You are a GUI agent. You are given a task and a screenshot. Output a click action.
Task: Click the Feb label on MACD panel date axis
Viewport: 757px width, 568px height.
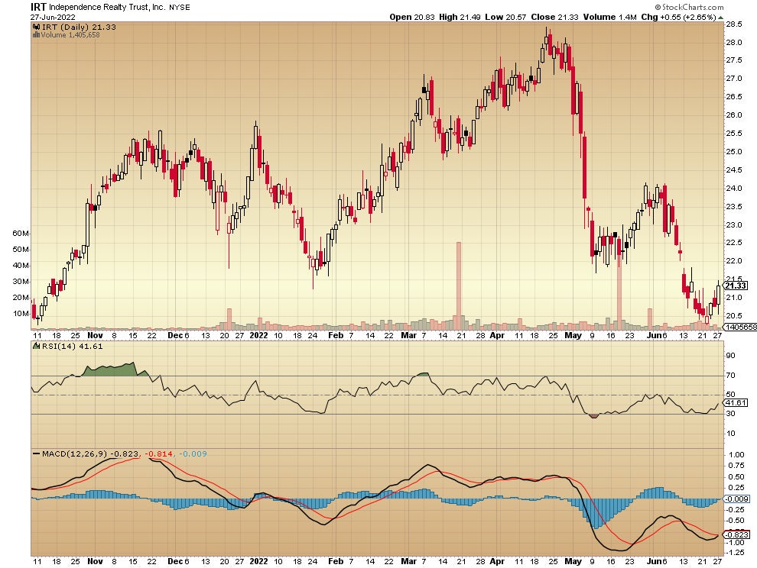point(336,561)
